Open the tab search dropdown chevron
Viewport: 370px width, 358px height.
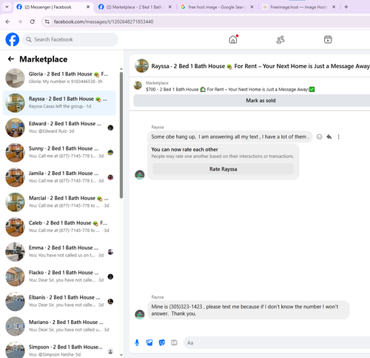tap(7, 7)
